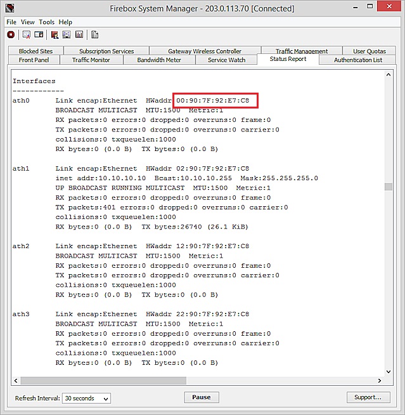Open the Service Watch tab
Screen dimensions: 405x415
[226, 60]
